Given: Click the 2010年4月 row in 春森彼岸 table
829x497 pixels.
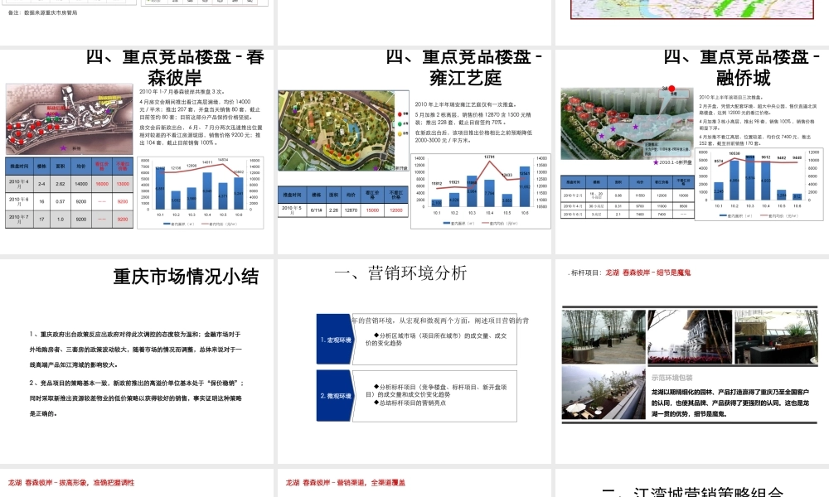Looking at the screenshot, I should 69,184.
